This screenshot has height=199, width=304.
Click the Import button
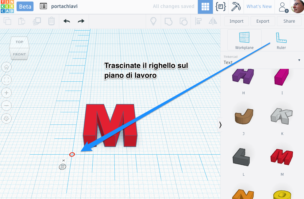click(x=236, y=21)
